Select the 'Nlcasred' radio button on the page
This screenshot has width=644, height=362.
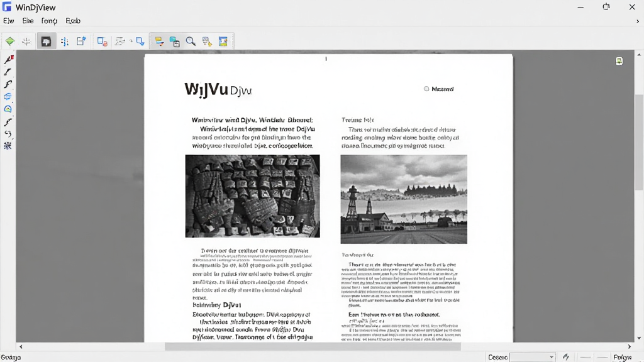[x=426, y=89]
